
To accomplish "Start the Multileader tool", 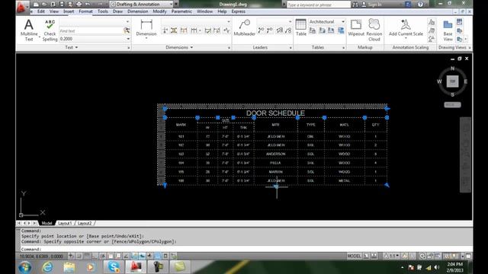I will point(244,27).
